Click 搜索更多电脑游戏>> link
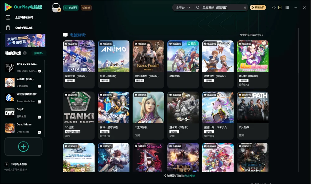 pos(251,35)
